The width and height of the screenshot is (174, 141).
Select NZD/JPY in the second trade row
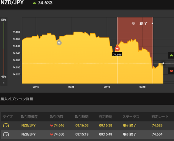coord(28,134)
